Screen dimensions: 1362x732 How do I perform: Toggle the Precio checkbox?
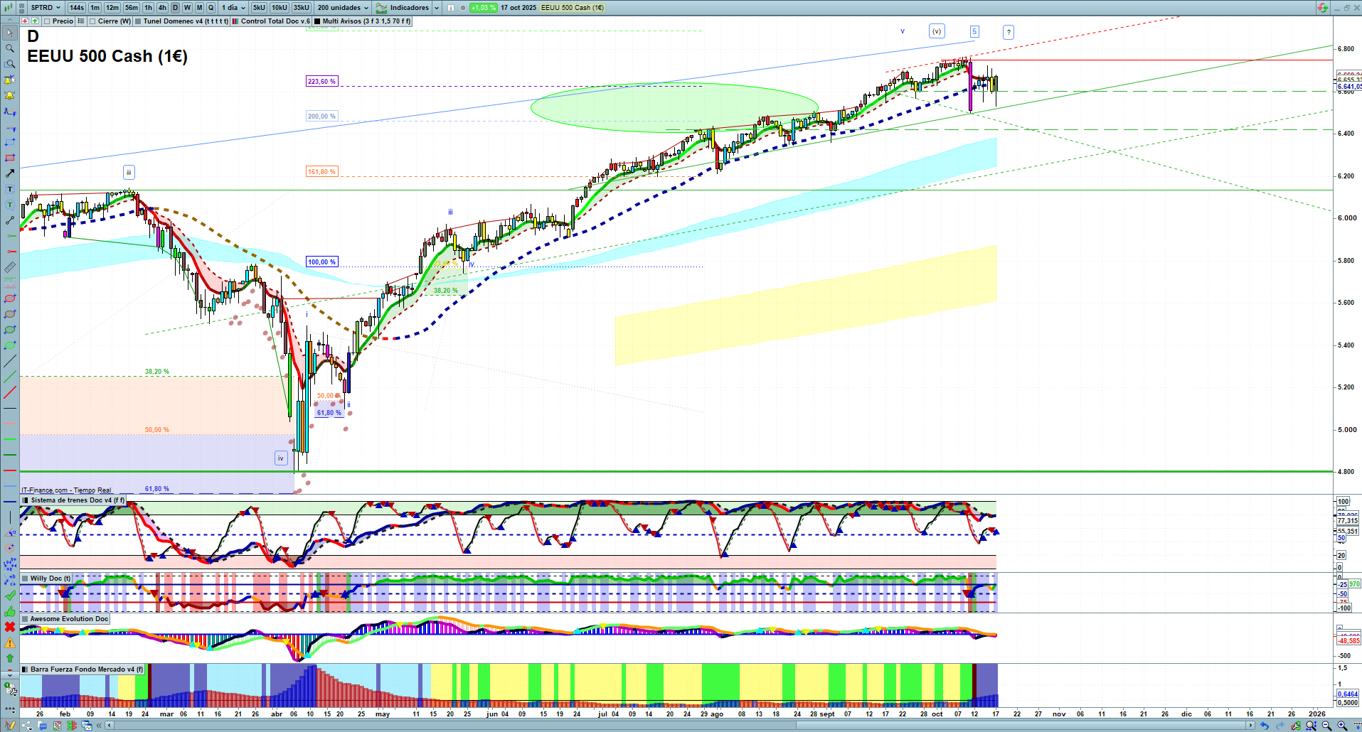click(46, 21)
